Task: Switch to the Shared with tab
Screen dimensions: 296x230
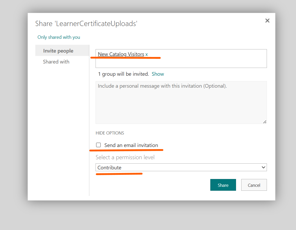Action: pos(56,62)
